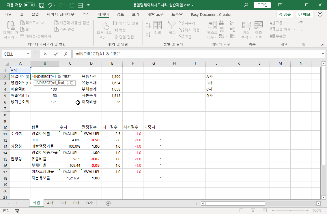Screen dimensions: 327x214
Task: Open the Name Box dropdown
Action: tap(28, 54)
